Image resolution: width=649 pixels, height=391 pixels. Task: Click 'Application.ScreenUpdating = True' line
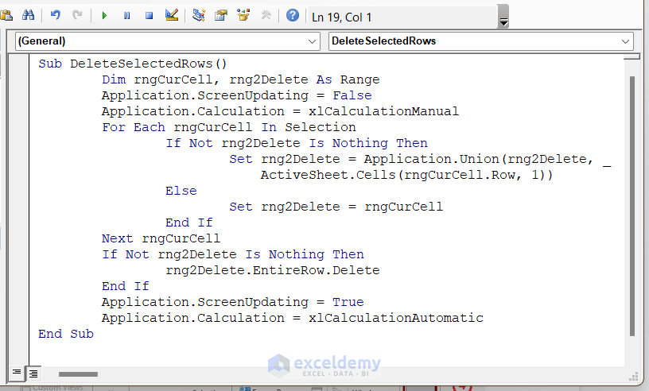coord(232,302)
